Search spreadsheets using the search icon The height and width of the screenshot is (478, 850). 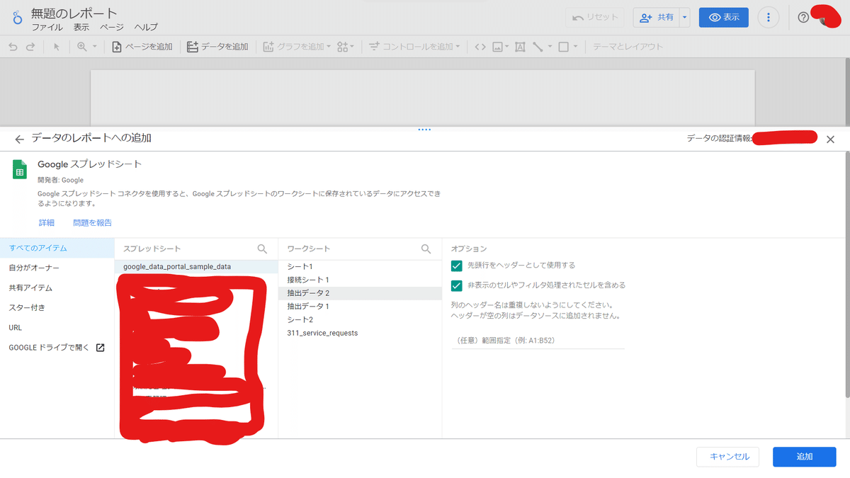(x=262, y=249)
